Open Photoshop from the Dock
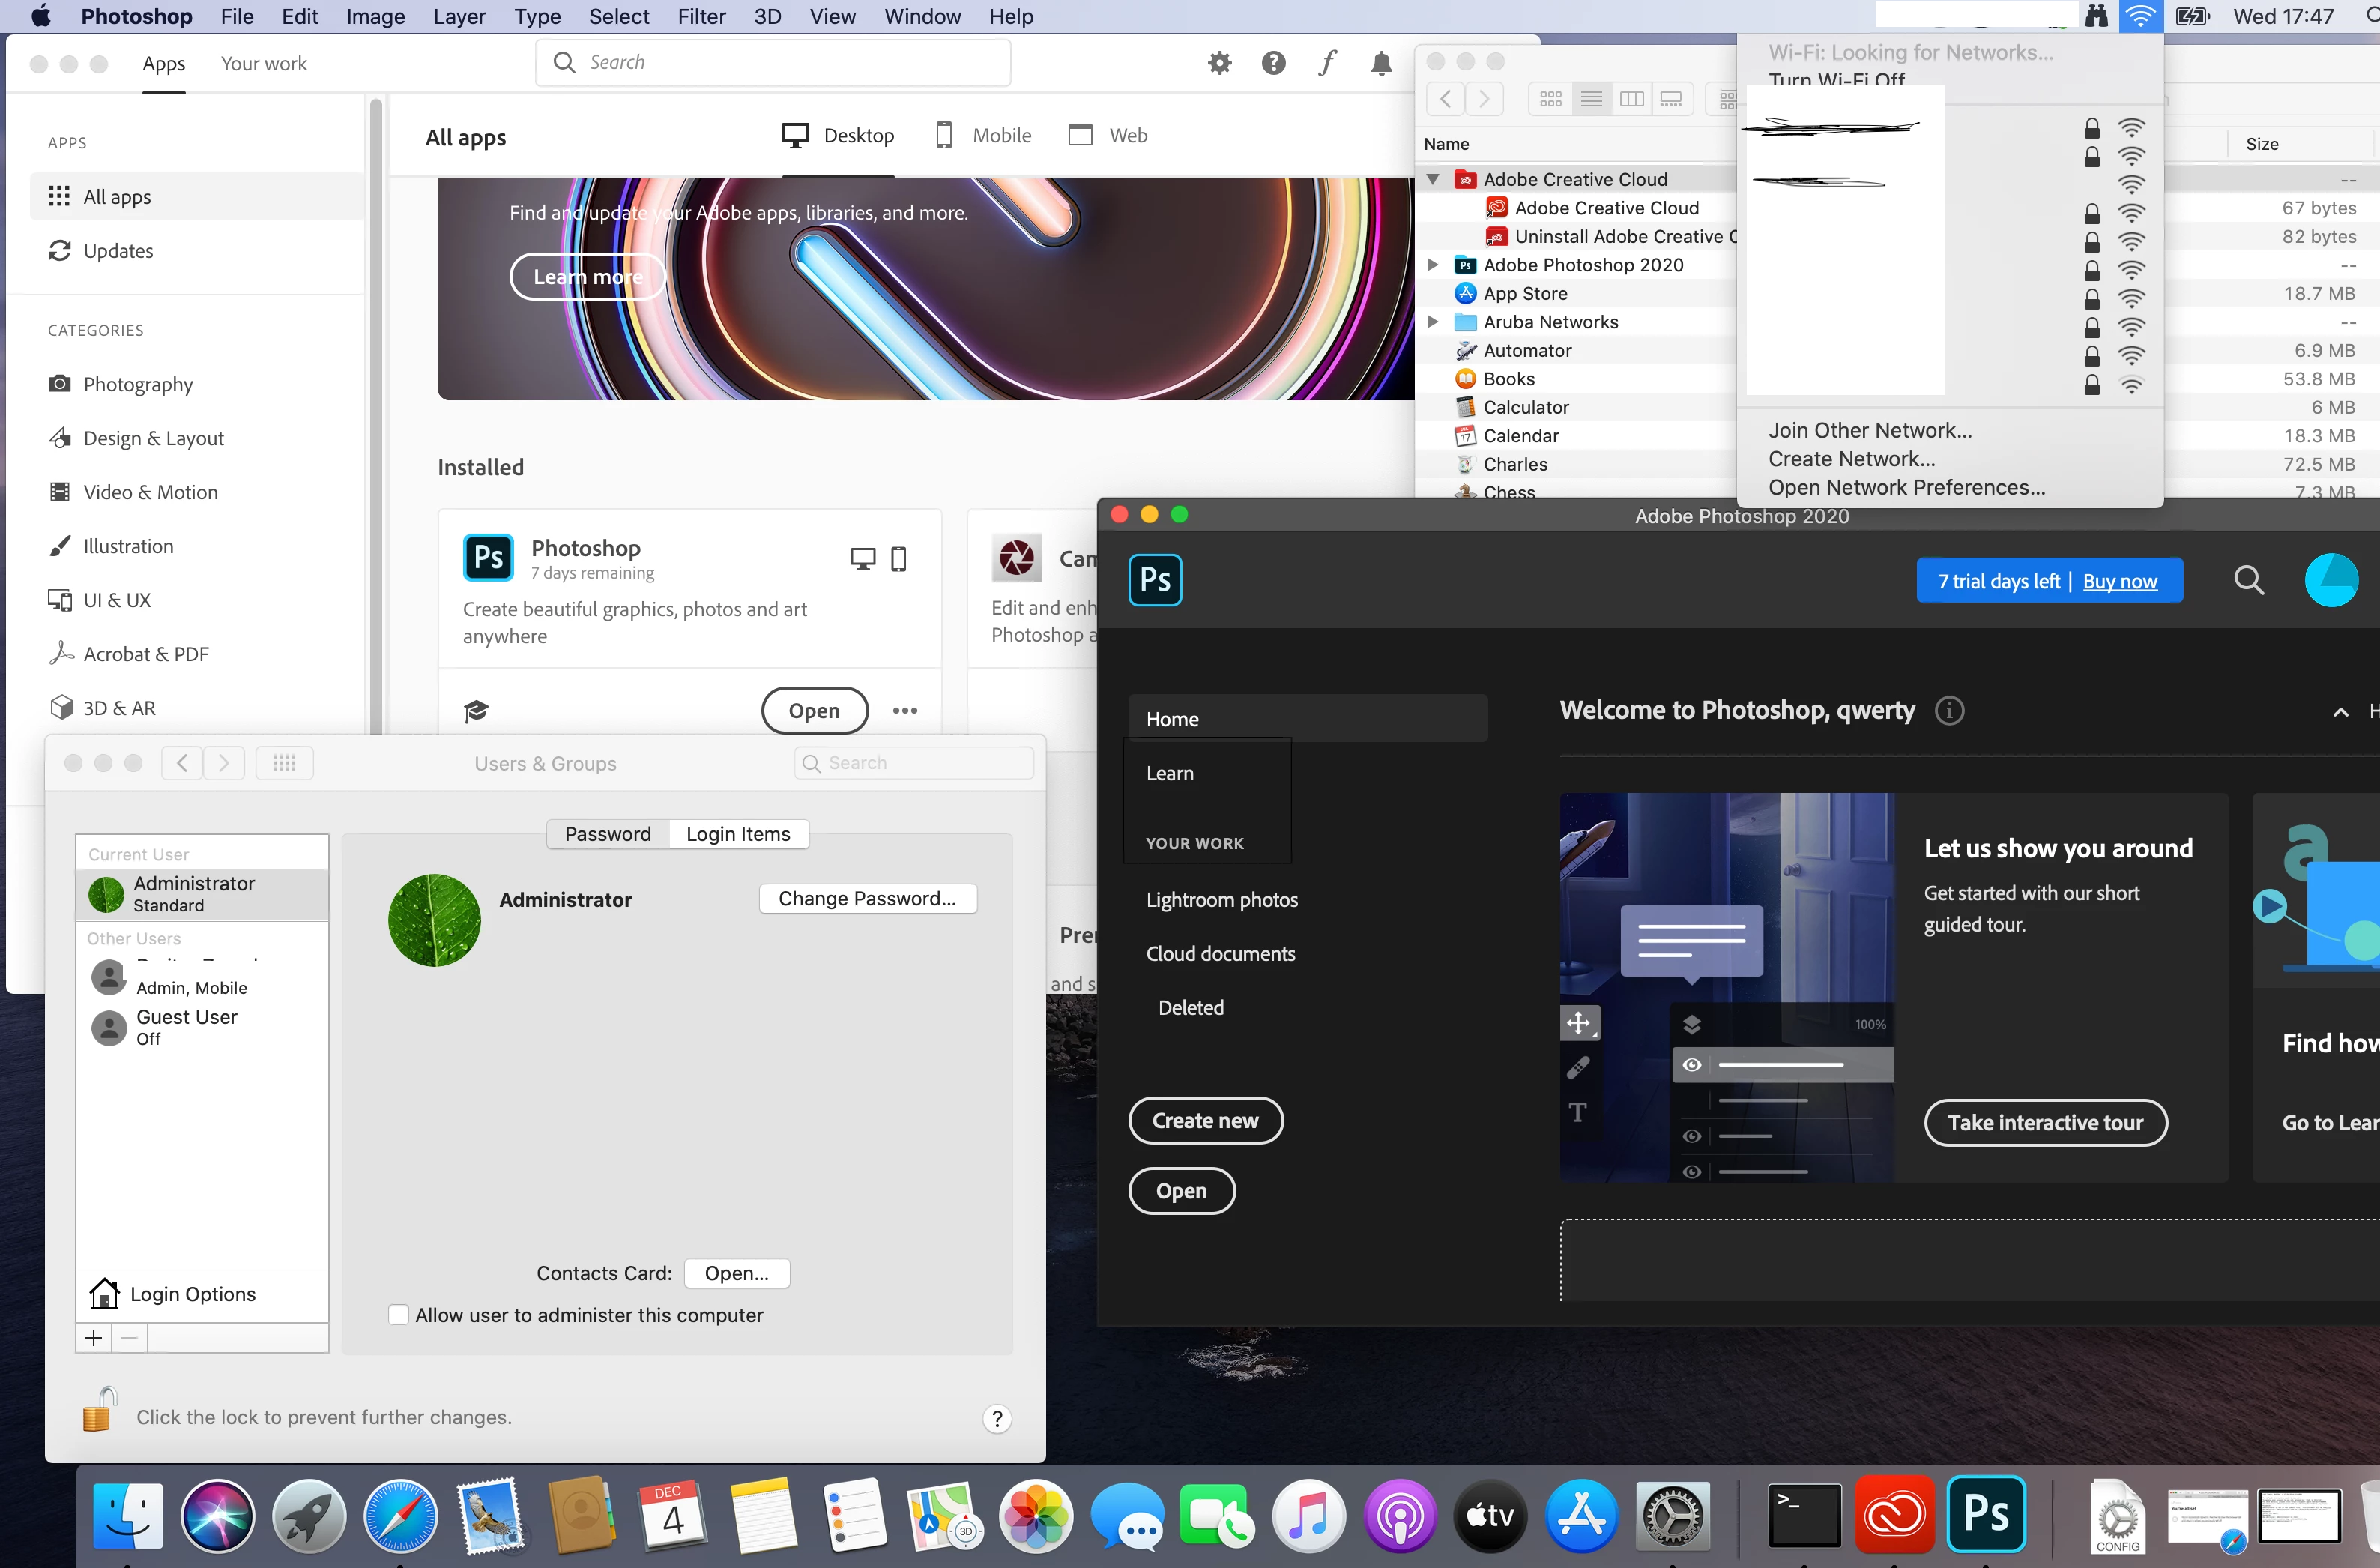Image resolution: width=2380 pixels, height=1568 pixels. (x=1986, y=1515)
